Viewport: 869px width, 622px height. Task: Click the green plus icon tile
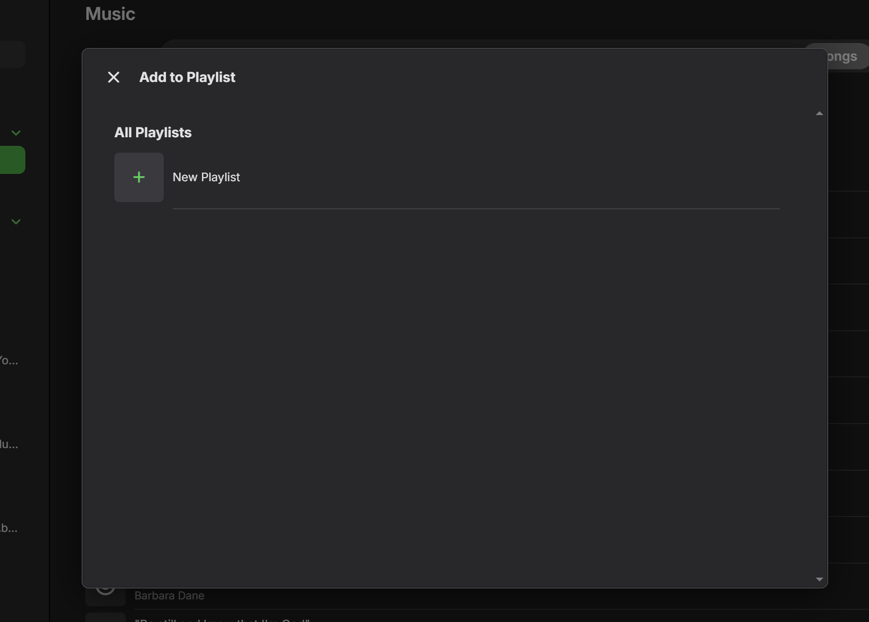coord(139,177)
